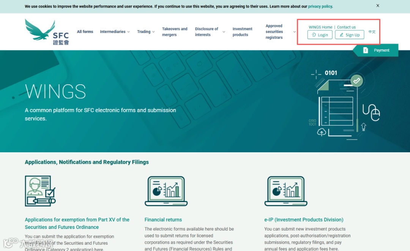Expand Approved securities registrars chevron
Viewport: 410px width, 251px height.
click(295, 32)
